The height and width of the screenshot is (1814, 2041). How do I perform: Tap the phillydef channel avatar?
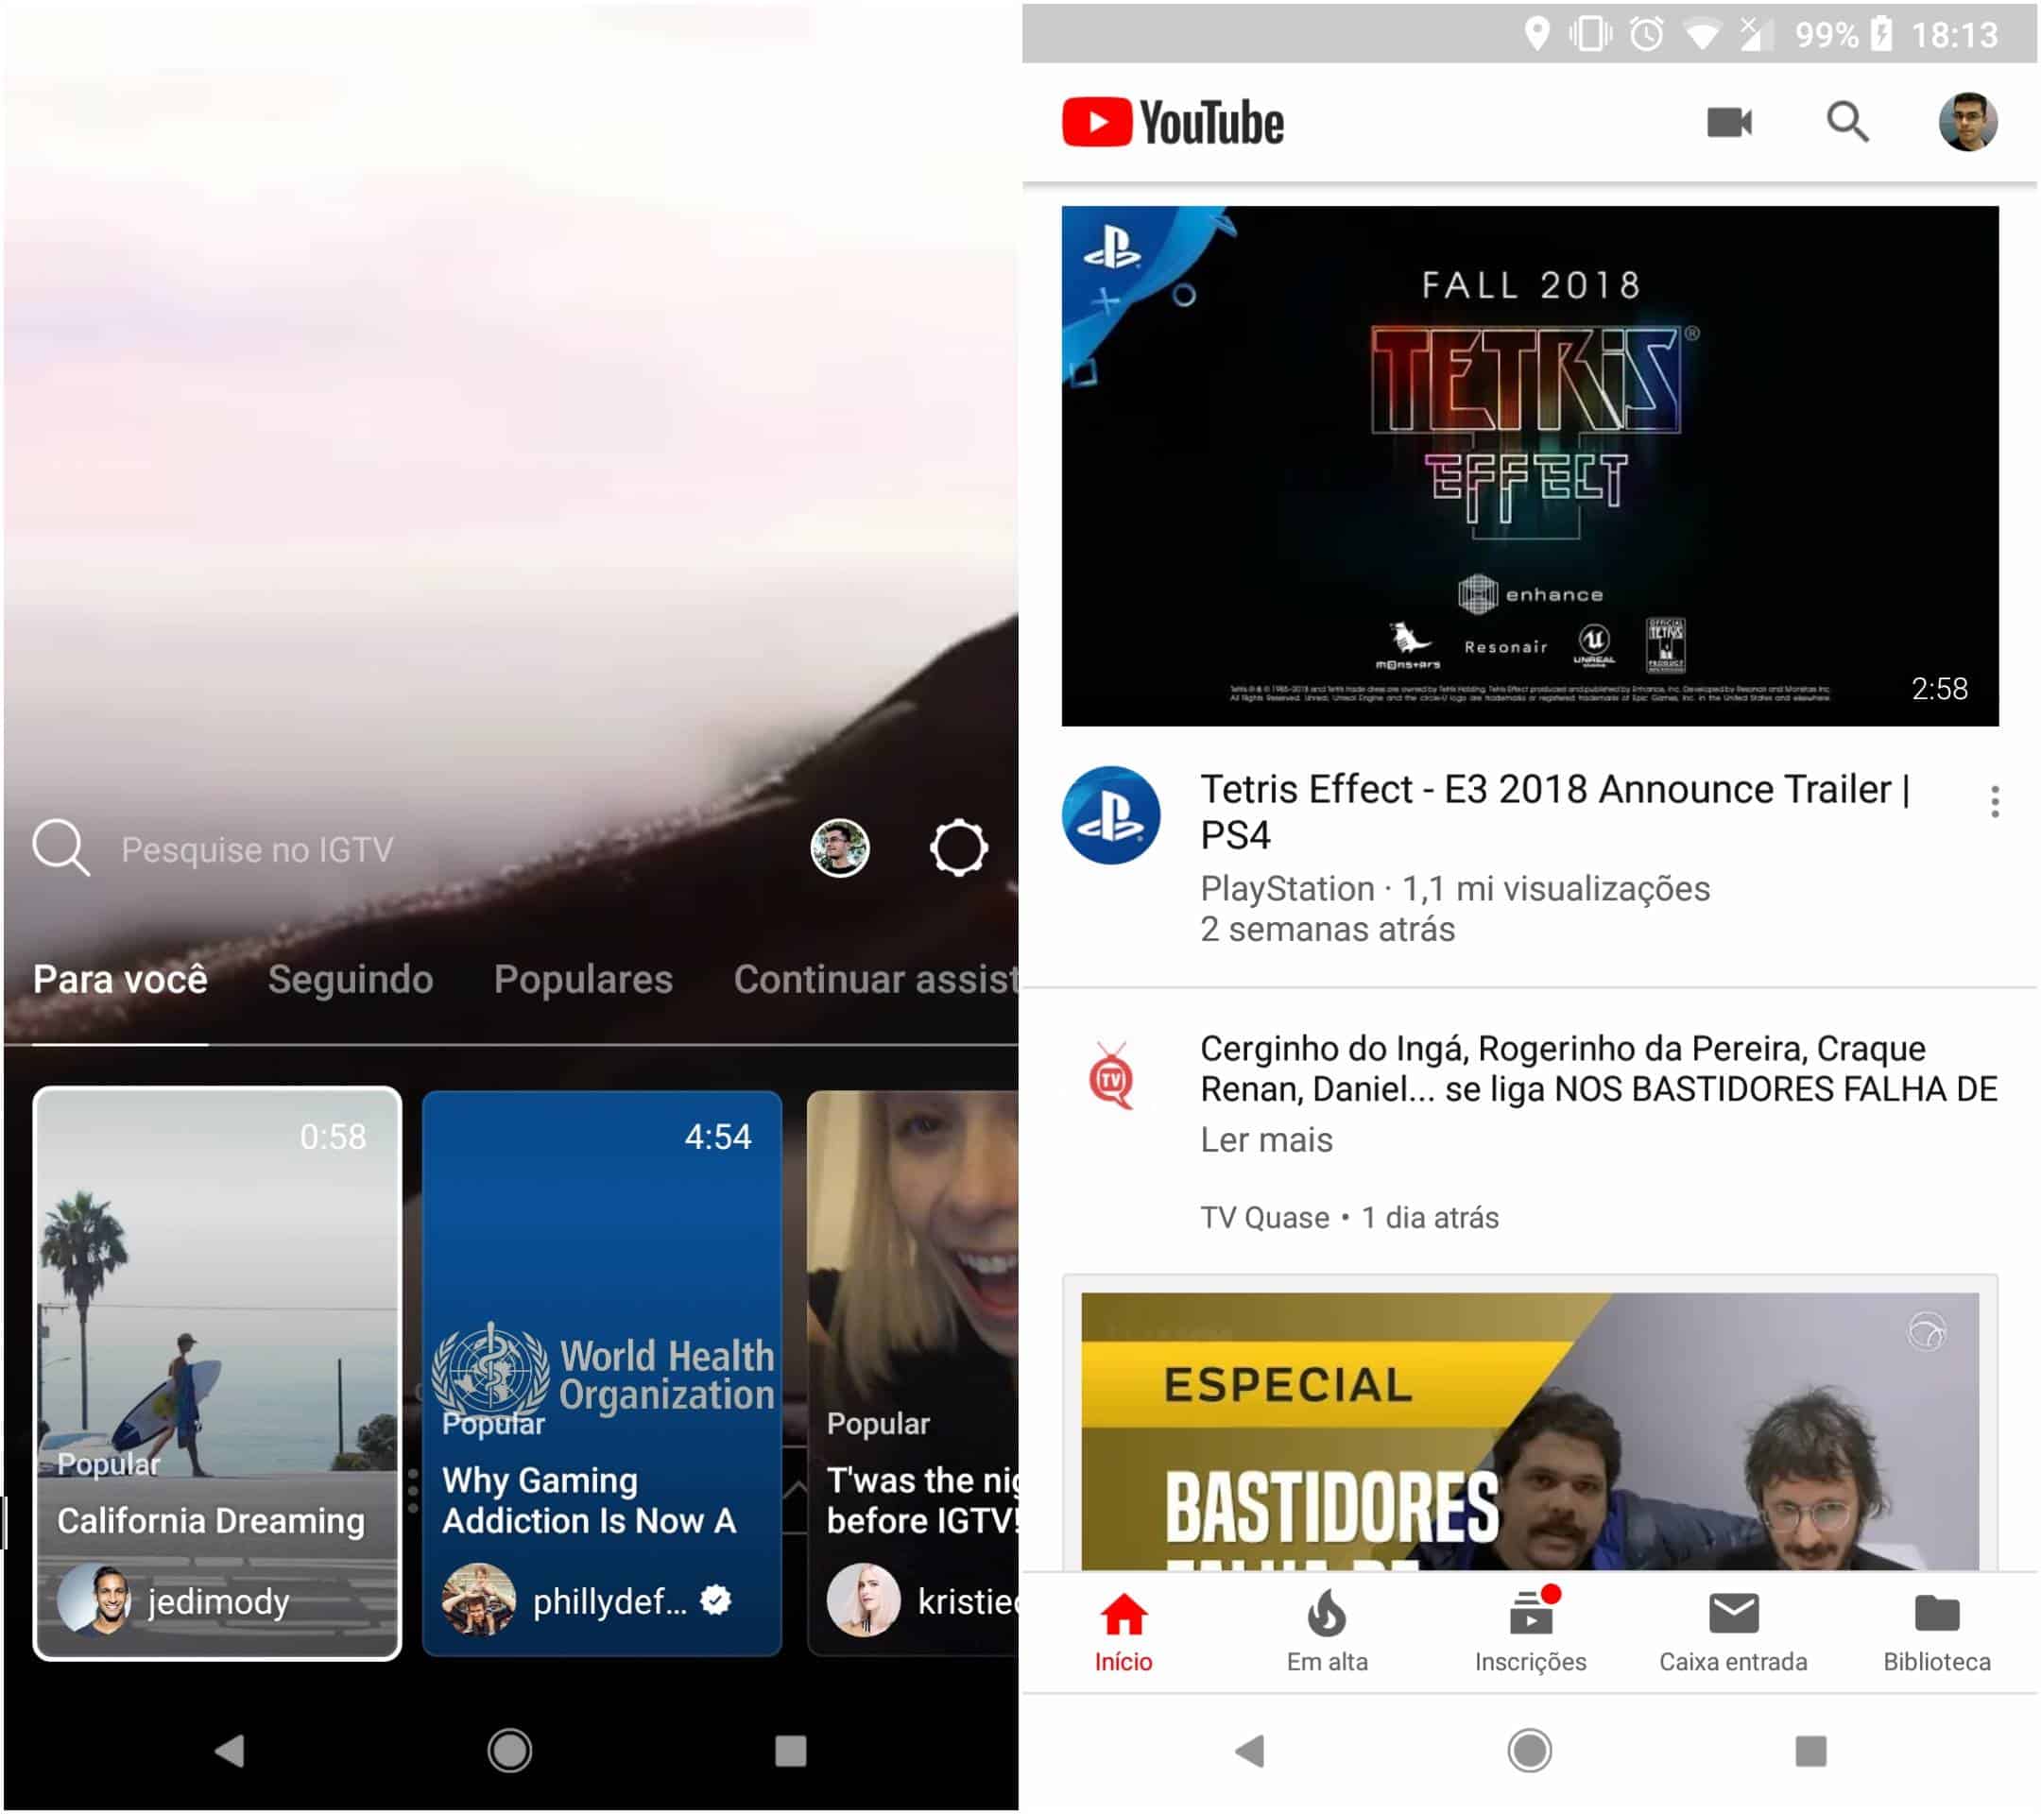pyautogui.click(x=479, y=1601)
